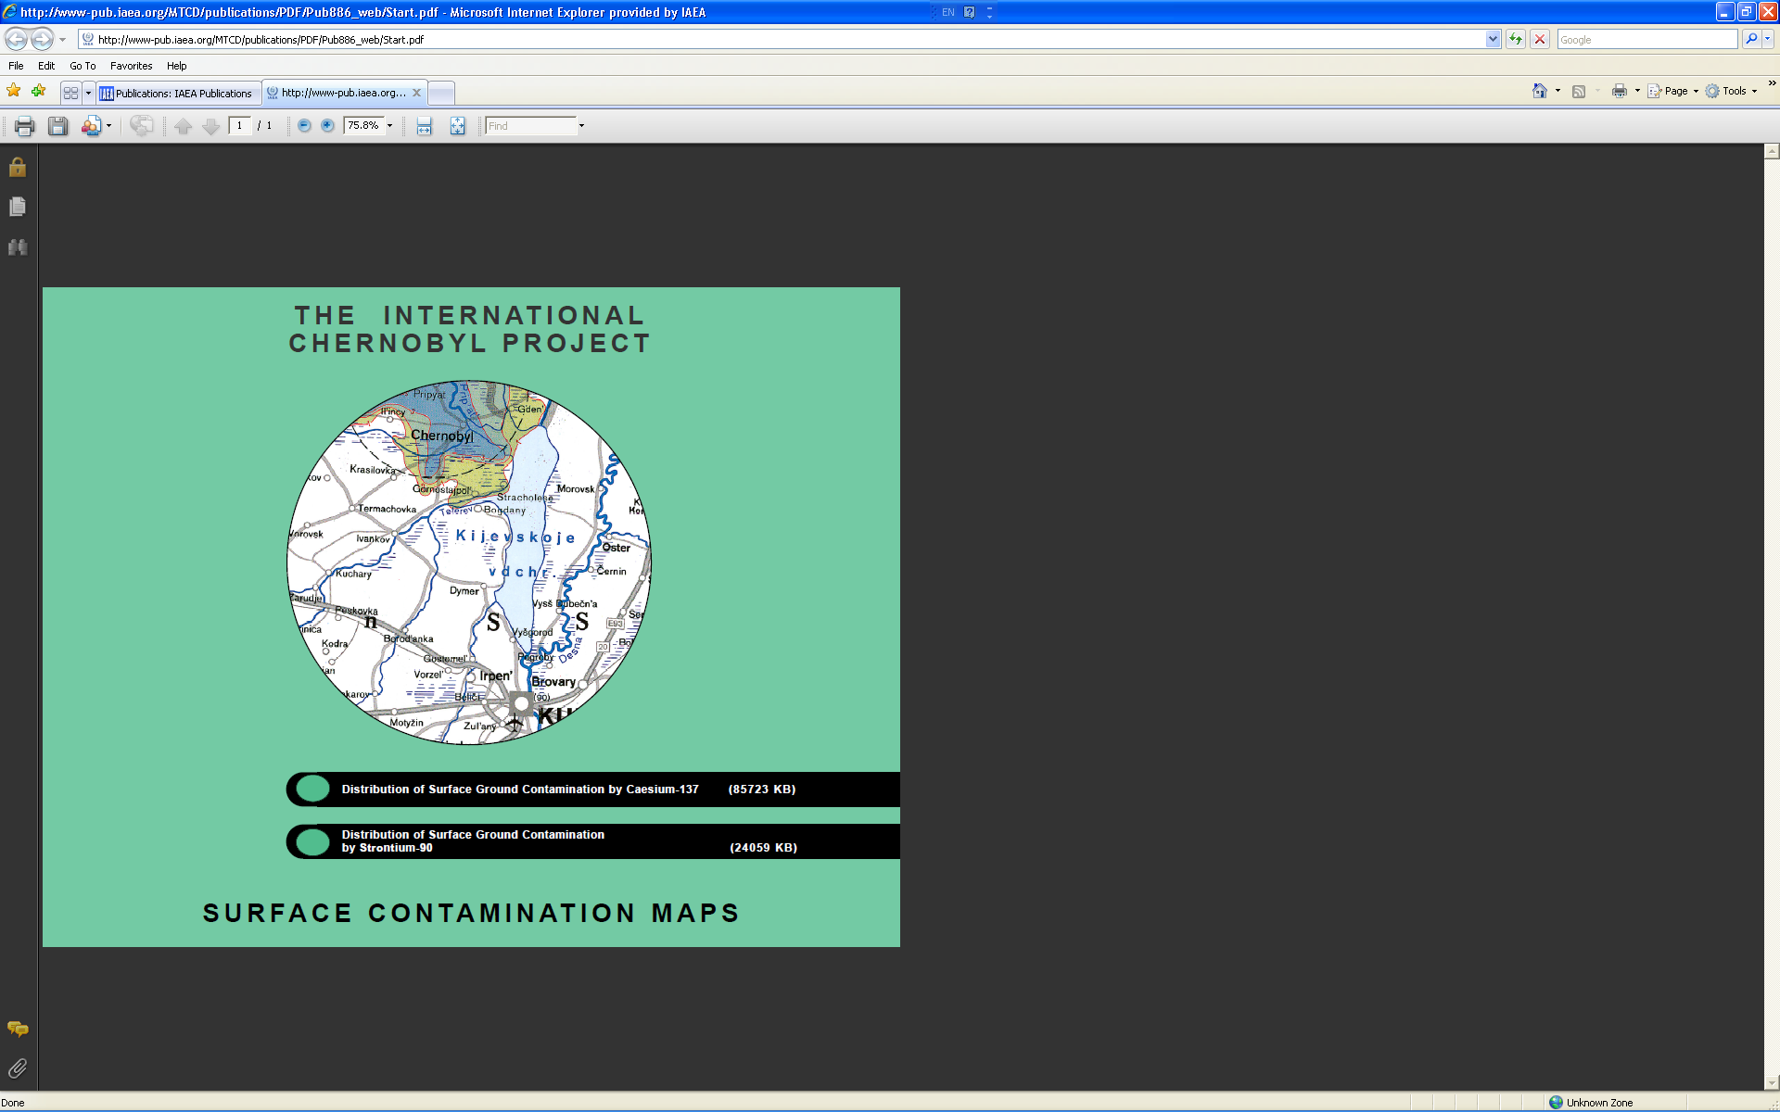Open the File menu
The height and width of the screenshot is (1112, 1780).
click(16, 66)
